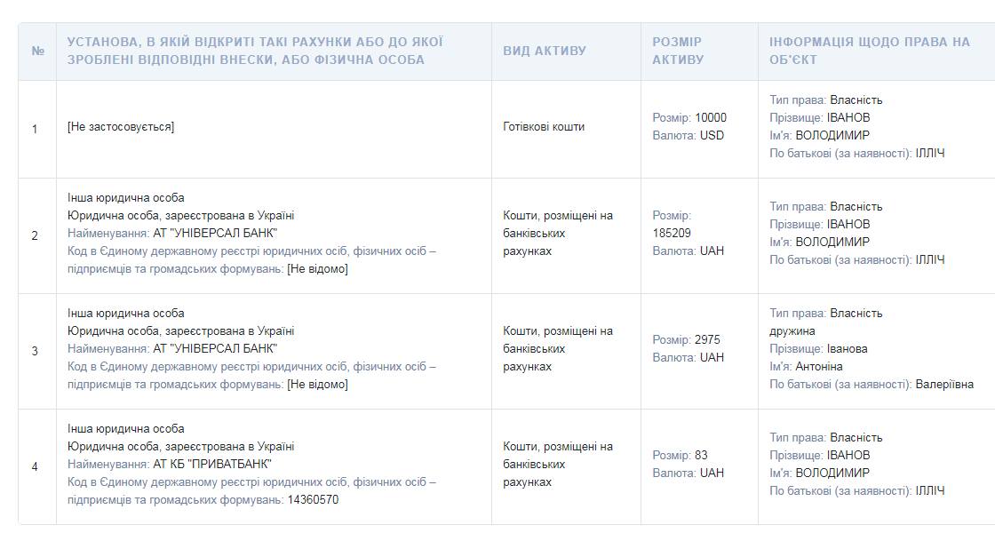The image size is (995, 549).
Task: Click the registry code 14360570
Action: tap(313, 500)
